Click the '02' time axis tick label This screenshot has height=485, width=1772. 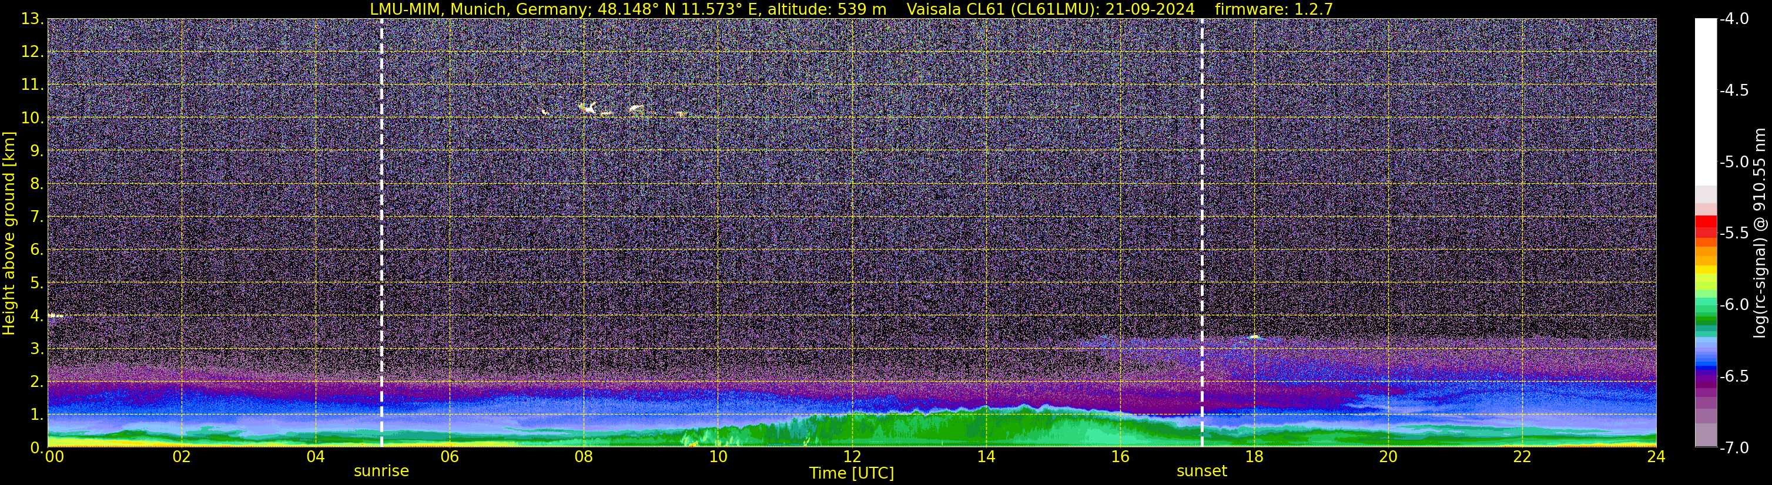coord(182,457)
